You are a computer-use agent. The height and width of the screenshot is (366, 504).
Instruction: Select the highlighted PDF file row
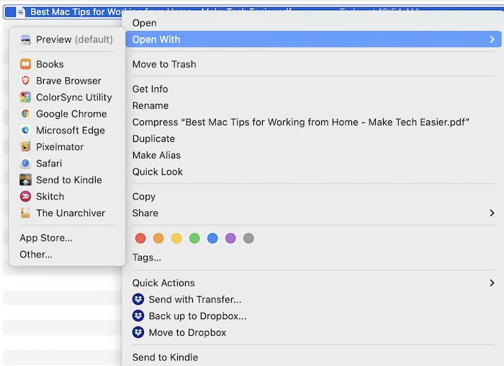(72, 12)
